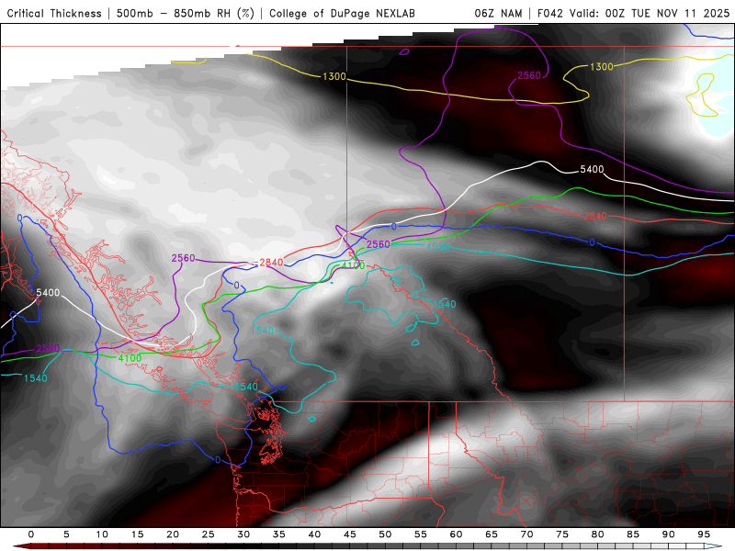This screenshot has height=551, width=735.
Task: Click the "F042 Valid: 00Z TUE NOV 11 2025" text
Action: tap(633, 13)
